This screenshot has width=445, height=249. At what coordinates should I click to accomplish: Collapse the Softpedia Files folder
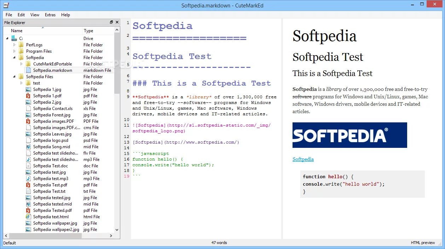(15, 77)
